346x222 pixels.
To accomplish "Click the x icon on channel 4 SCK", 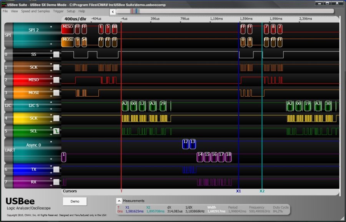I will (x=51, y=115).
